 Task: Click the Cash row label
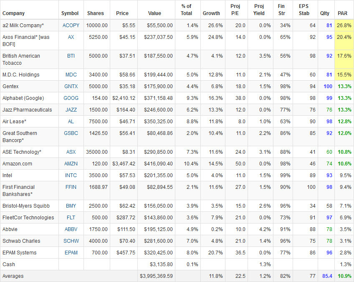coord(9,264)
